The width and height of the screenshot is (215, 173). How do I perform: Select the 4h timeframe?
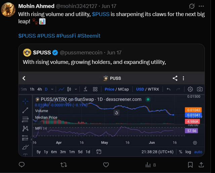(40, 89)
